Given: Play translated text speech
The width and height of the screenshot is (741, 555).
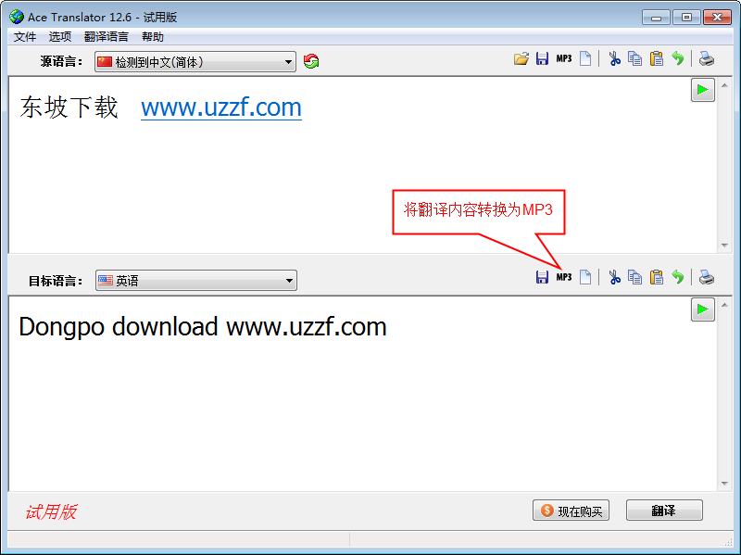Looking at the screenshot, I should tap(703, 309).
